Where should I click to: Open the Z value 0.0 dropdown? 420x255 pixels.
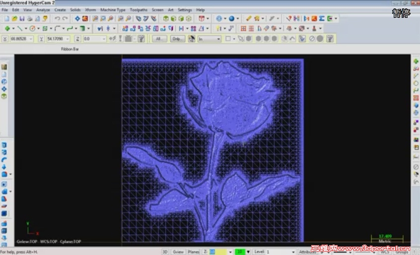(x=104, y=39)
